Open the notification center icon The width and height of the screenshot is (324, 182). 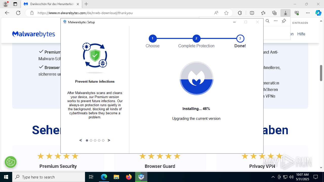click(x=316, y=177)
